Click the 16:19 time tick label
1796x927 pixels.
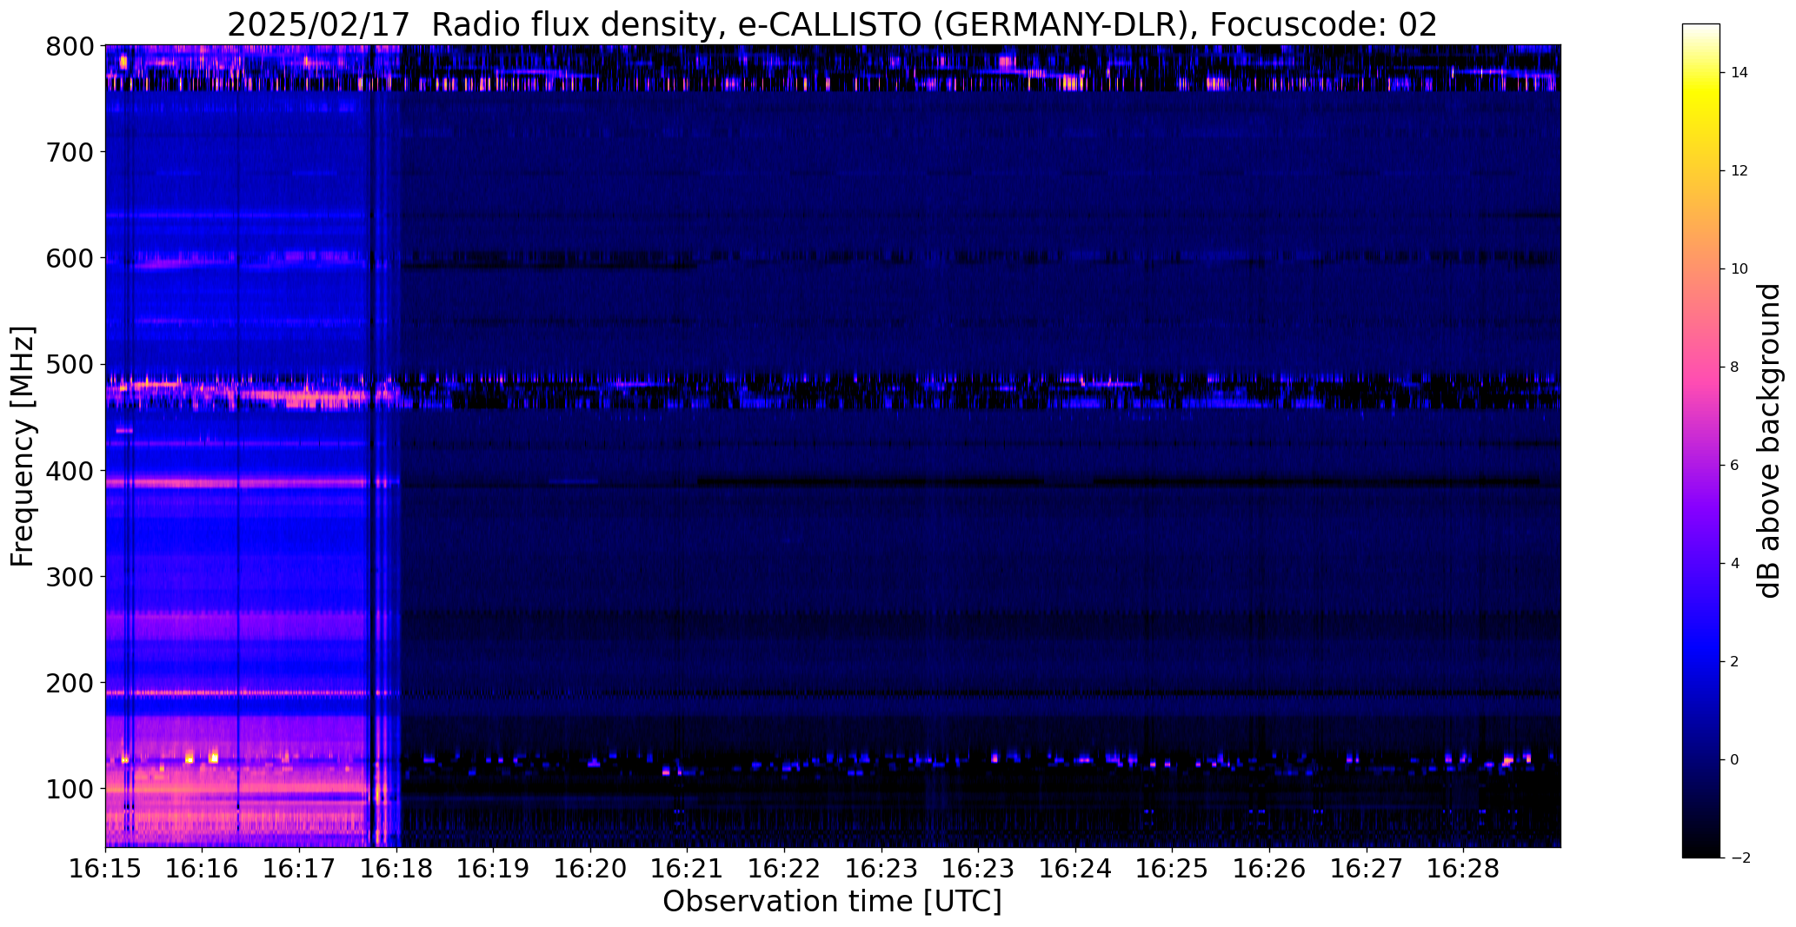tap(494, 869)
